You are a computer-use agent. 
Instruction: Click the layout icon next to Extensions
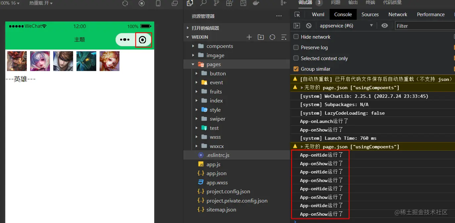243,3
